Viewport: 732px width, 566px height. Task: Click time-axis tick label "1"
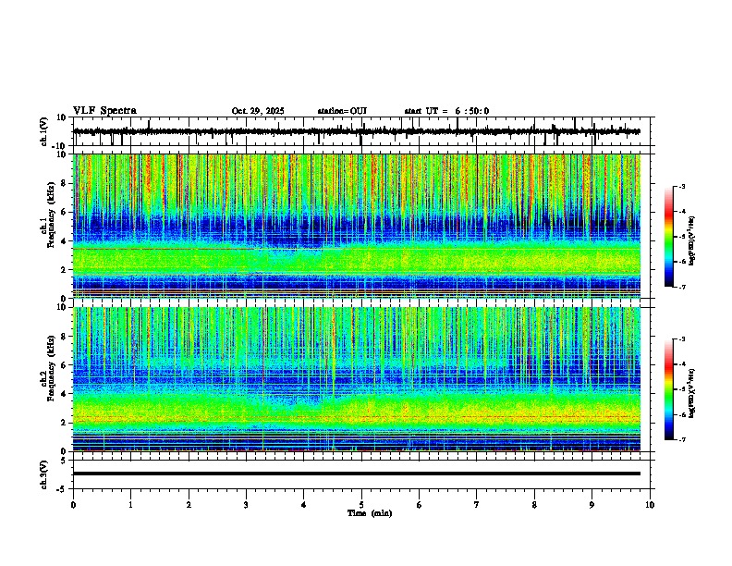tap(131, 505)
